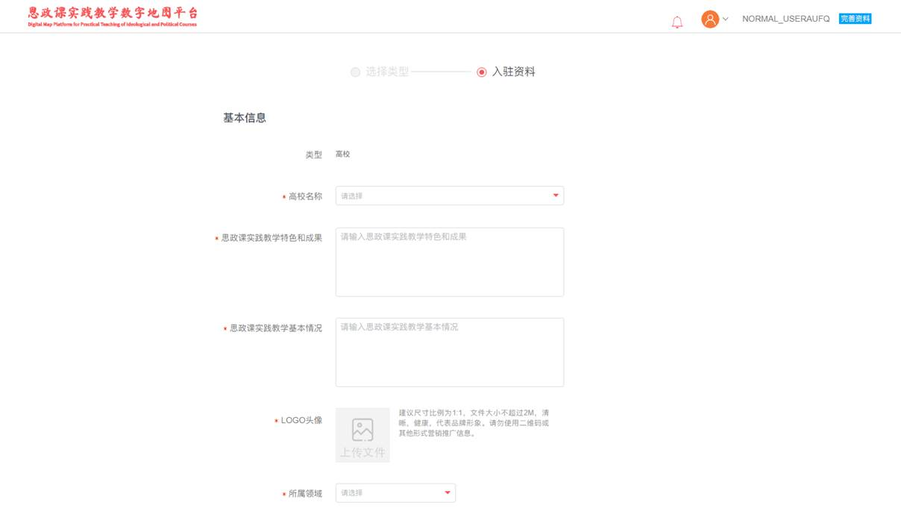Image resolution: width=901 pixels, height=517 pixels.
Task: Click red arrow in 高校名称 field
Action: [x=556, y=195]
